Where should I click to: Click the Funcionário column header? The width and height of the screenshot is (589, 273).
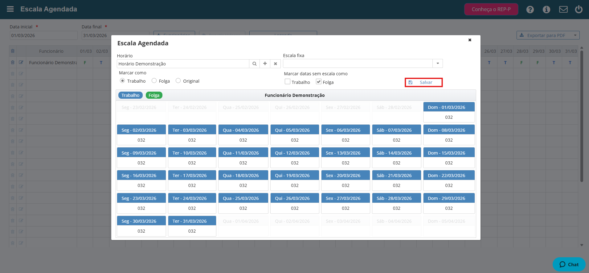(x=51, y=51)
